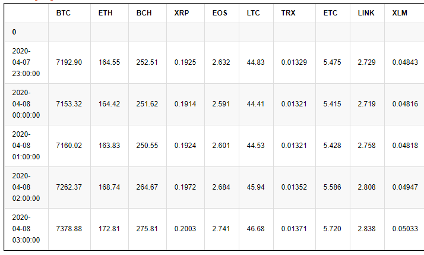424x255 pixels.
Task: Click BTC price 7192.90 cell
Action: pos(69,62)
